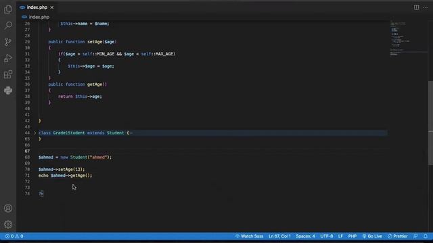Open the Search view in activity bar
Screen dimensions: 433x243
coord(8,26)
